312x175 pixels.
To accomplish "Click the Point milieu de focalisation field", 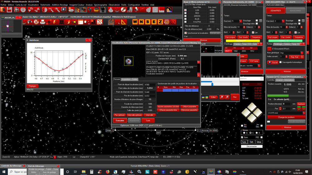I will [x=150, y=88].
